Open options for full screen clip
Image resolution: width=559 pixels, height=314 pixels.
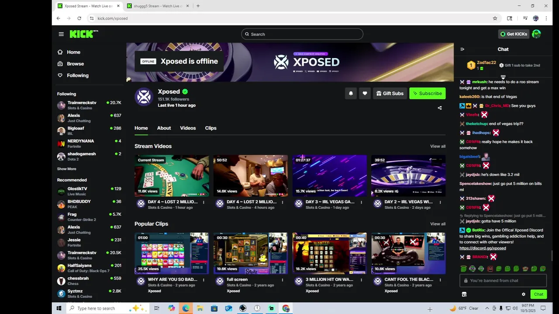pyautogui.click(x=283, y=280)
